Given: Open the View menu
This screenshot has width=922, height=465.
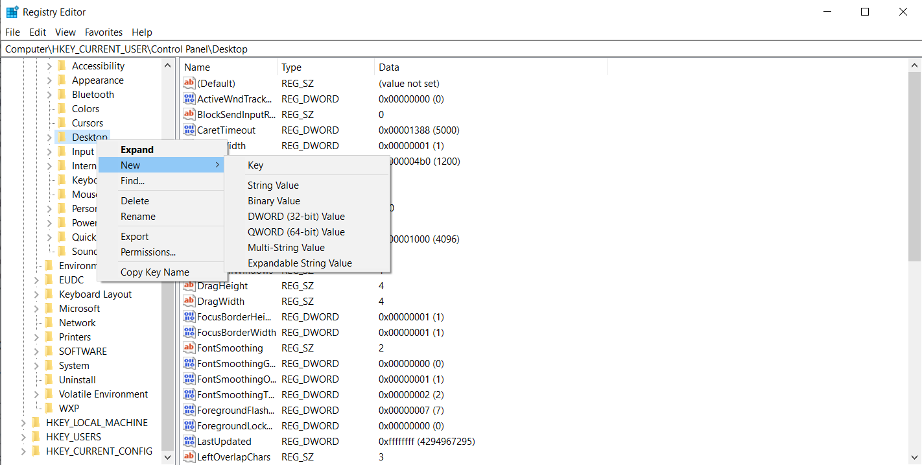Looking at the screenshot, I should tap(65, 32).
